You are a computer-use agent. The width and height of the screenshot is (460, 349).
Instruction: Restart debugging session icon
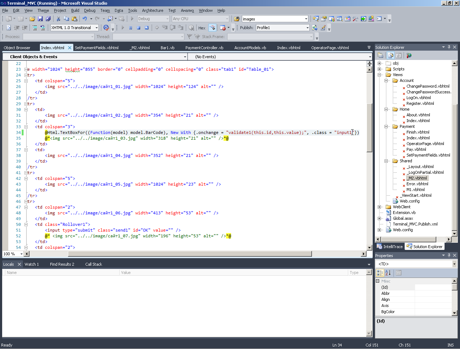(147, 28)
